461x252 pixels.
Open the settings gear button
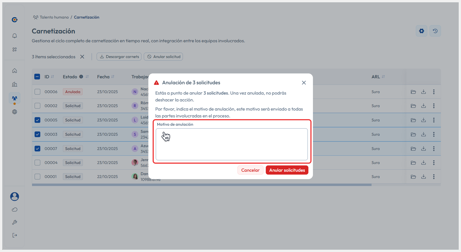point(421,31)
